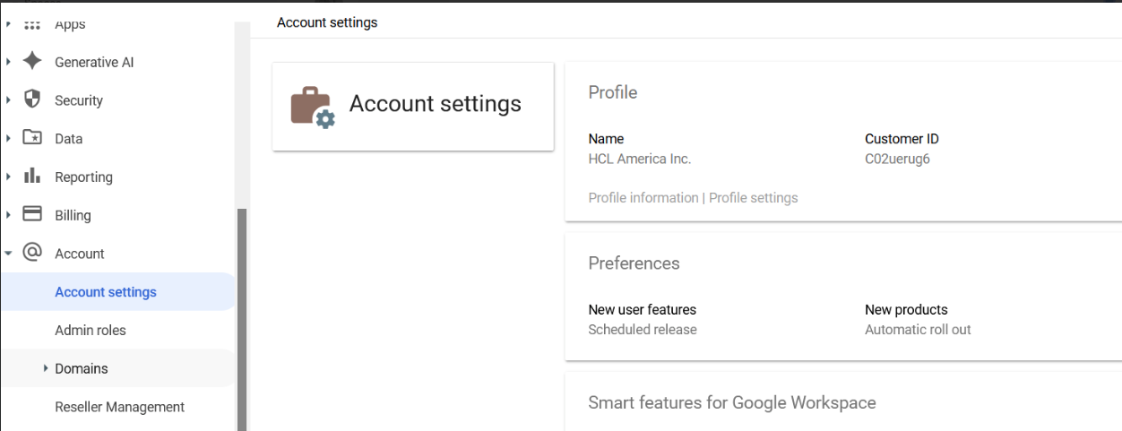Open Admin roles menu item
This screenshot has width=1122, height=431.
click(x=91, y=330)
